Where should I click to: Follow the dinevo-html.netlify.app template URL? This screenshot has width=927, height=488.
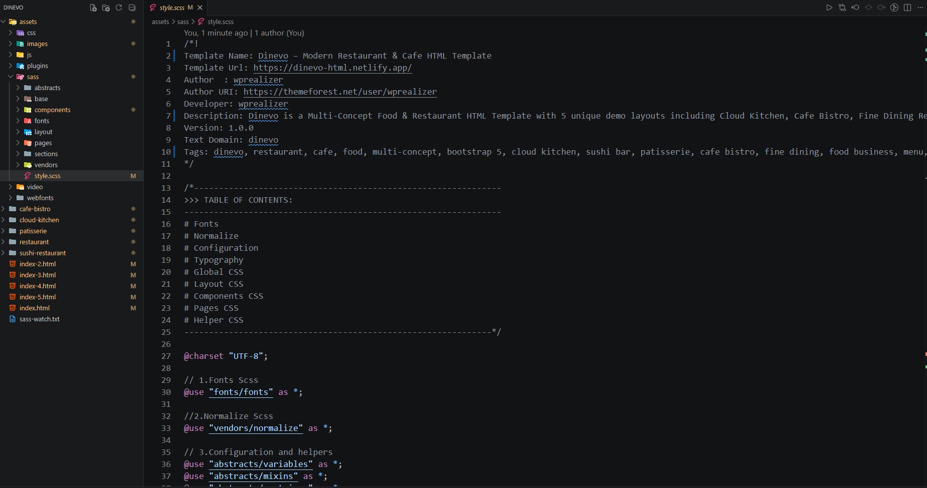(x=332, y=68)
